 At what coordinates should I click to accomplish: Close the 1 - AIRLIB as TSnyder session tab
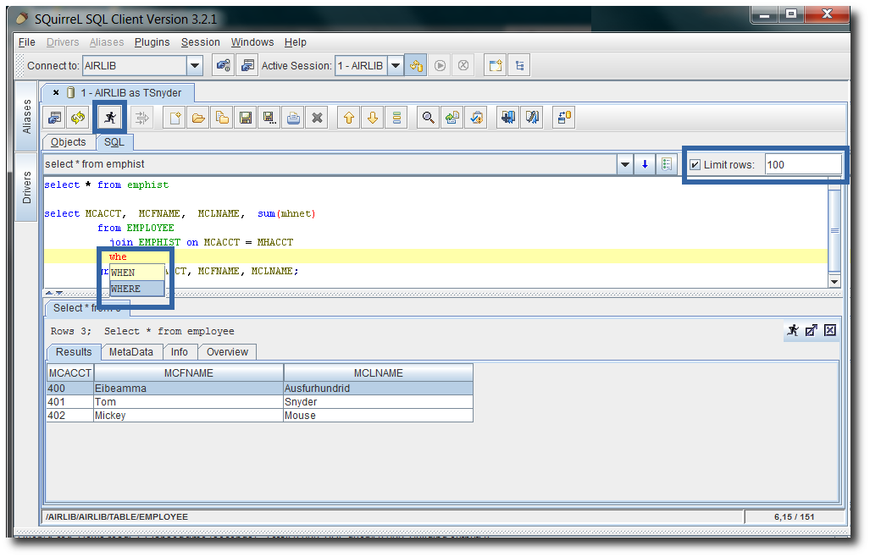[55, 92]
